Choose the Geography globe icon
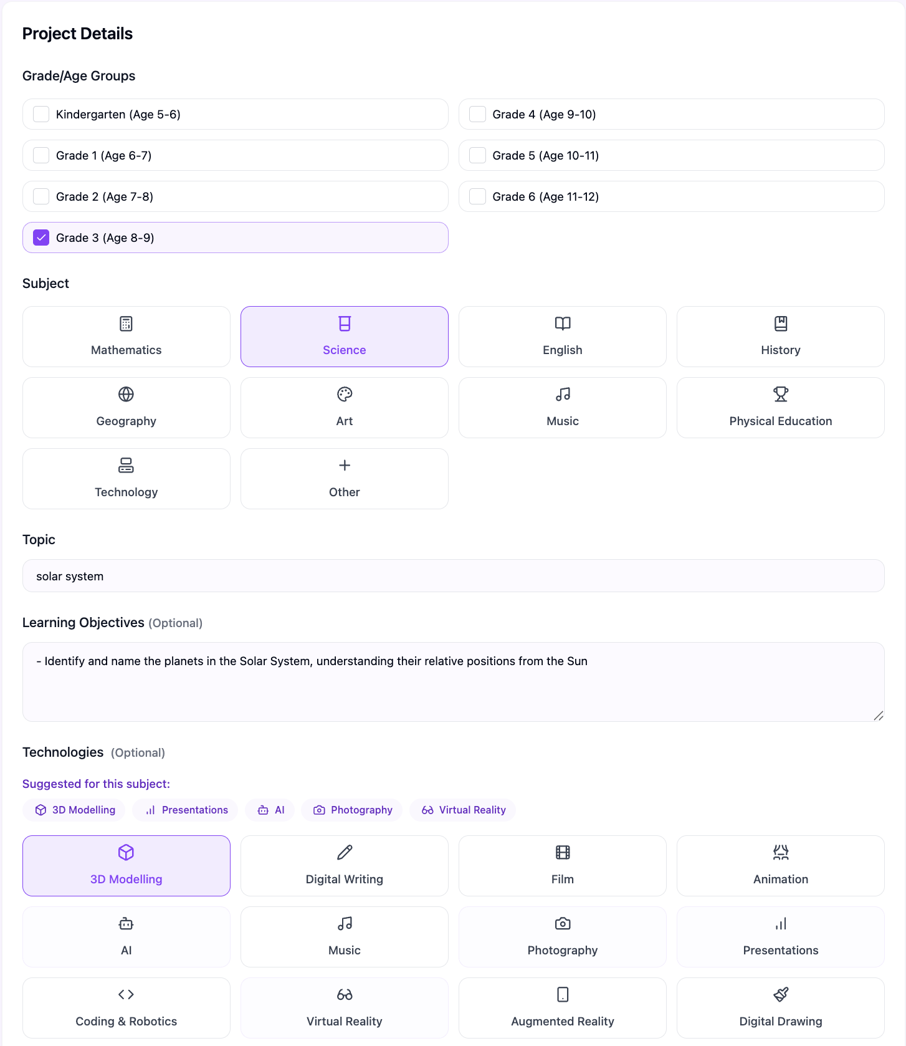906x1046 pixels. 126,395
